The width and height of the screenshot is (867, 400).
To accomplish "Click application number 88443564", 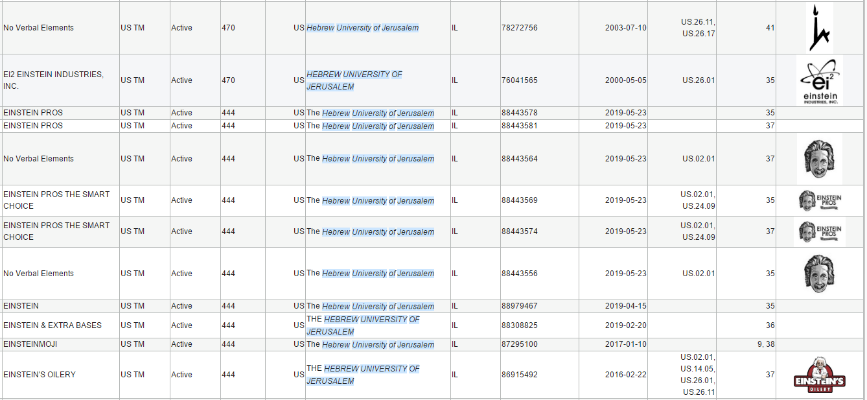I will click(x=520, y=159).
